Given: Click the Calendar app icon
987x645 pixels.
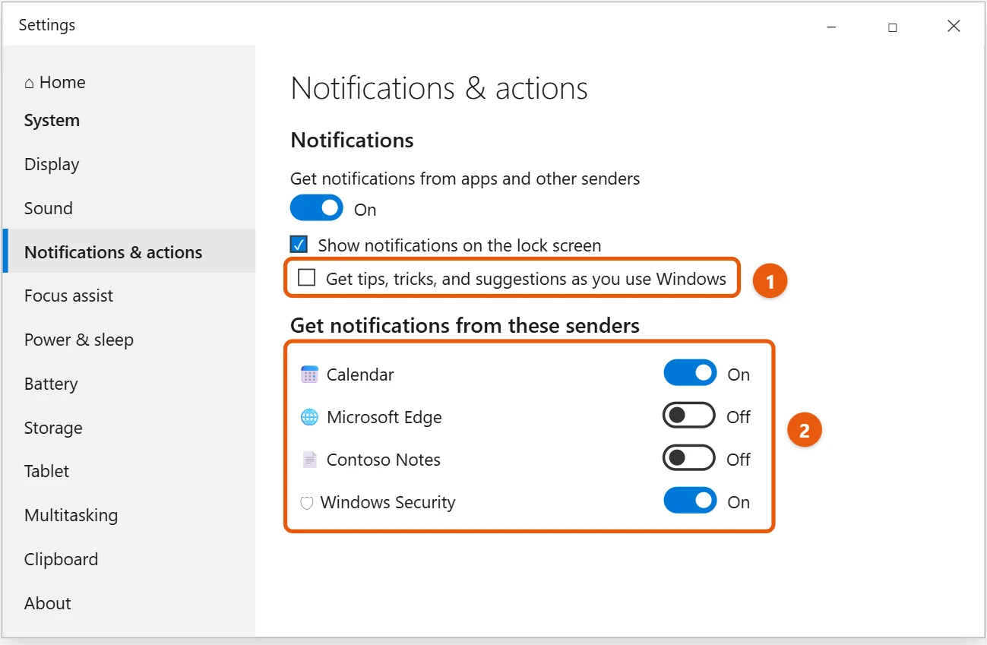Looking at the screenshot, I should point(309,375).
